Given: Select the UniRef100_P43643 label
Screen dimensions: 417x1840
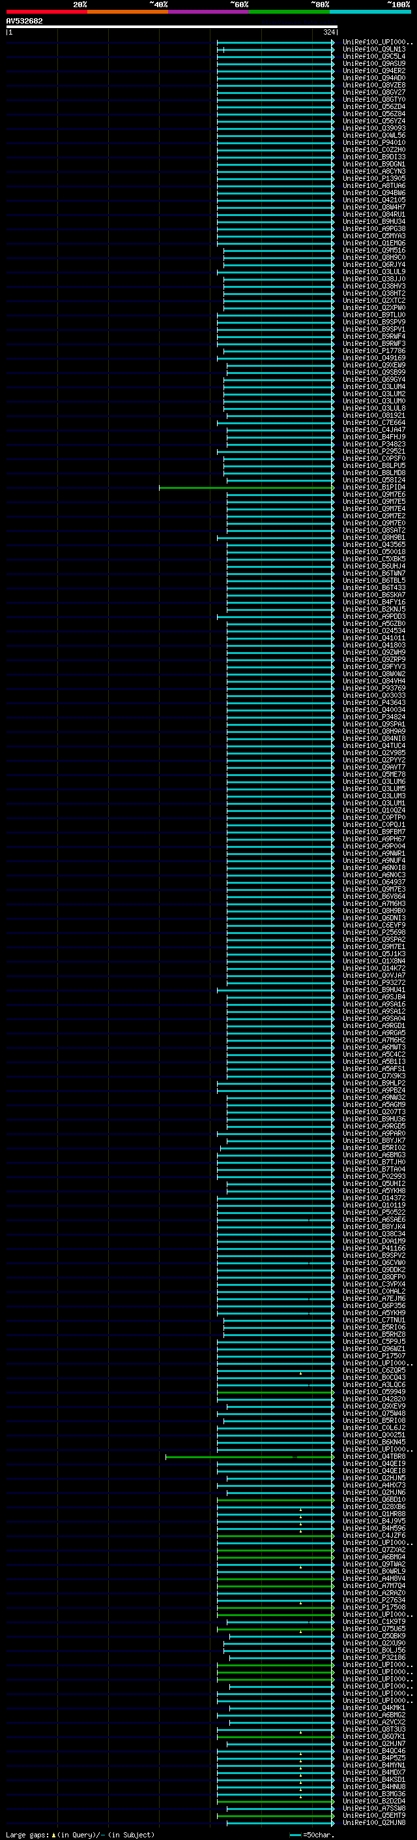Looking at the screenshot, I should (x=373, y=703).
